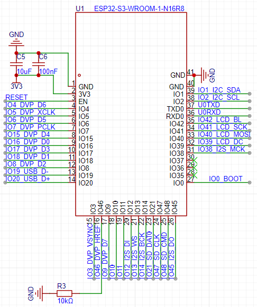Screen dimensions: 257x307
Task: Click the vertical IO21_SD_DAT0 net label
Action: coord(149,254)
